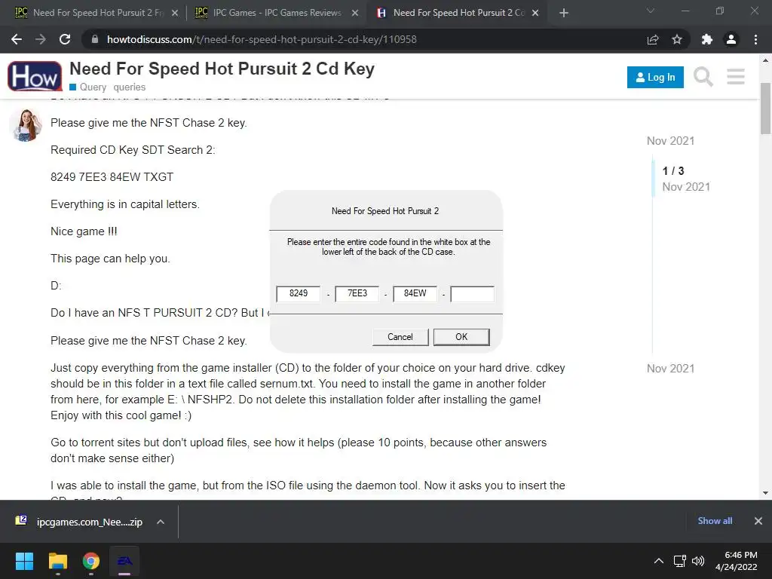Open a new browser tab

(x=564, y=13)
